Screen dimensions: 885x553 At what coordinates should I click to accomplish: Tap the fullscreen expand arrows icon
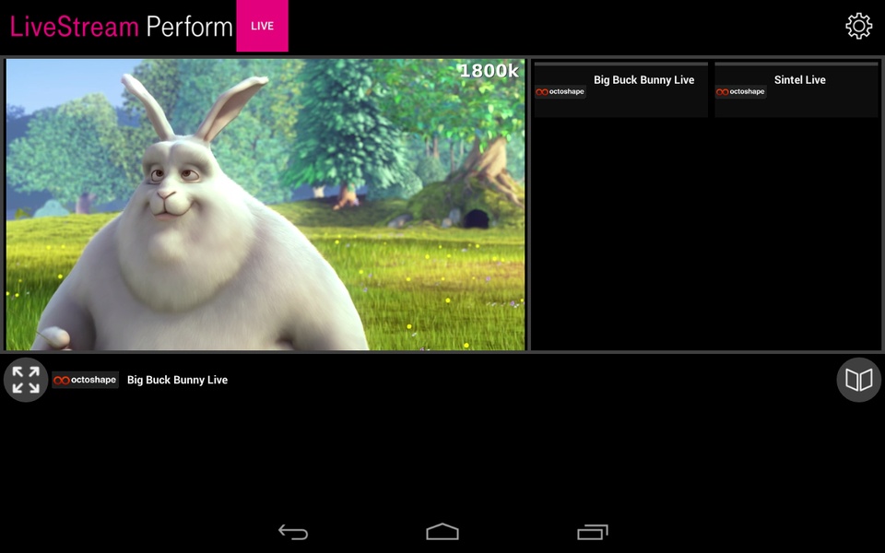(26, 380)
